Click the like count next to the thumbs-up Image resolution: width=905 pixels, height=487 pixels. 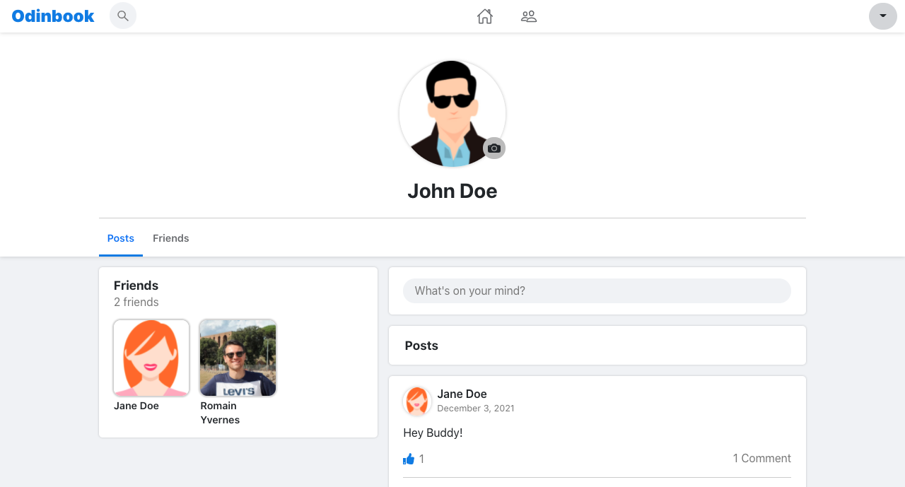click(421, 458)
